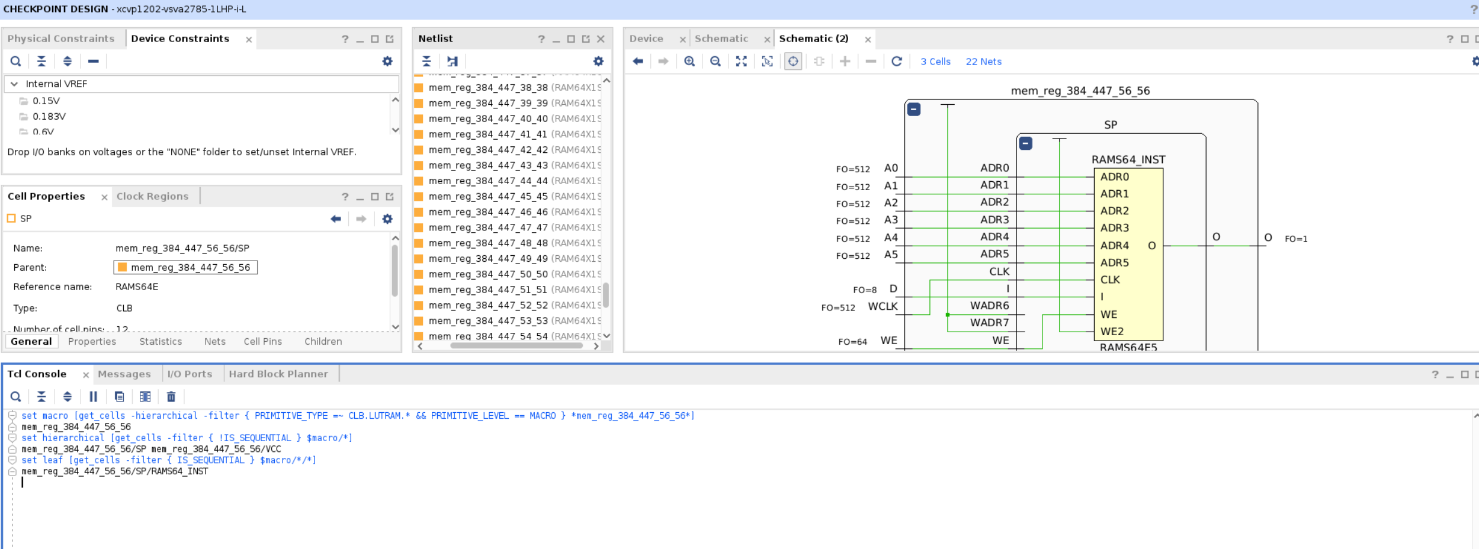The image size is (1479, 549).
Task: Open the 22 Nets link
Action: [x=983, y=62]
